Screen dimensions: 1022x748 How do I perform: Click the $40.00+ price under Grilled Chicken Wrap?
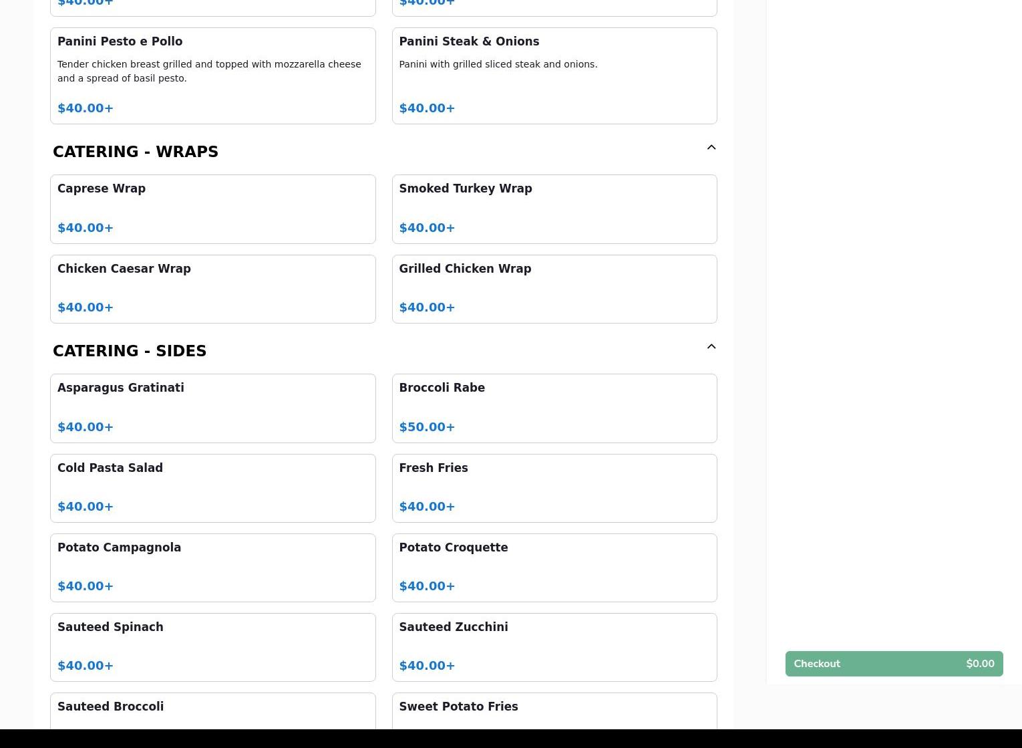point(427,307)
